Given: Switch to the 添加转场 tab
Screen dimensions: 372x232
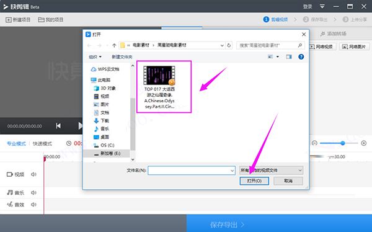Looking at the screenshot, I should tap(334, 33).
